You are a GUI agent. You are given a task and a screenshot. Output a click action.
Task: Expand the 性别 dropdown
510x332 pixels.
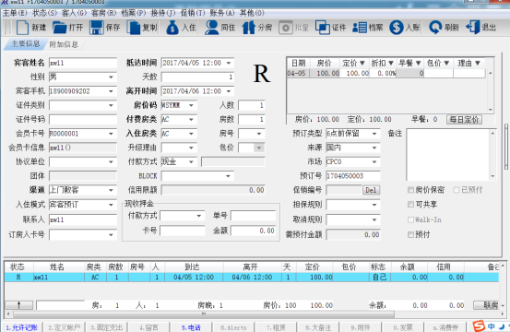tap(111, 77)
